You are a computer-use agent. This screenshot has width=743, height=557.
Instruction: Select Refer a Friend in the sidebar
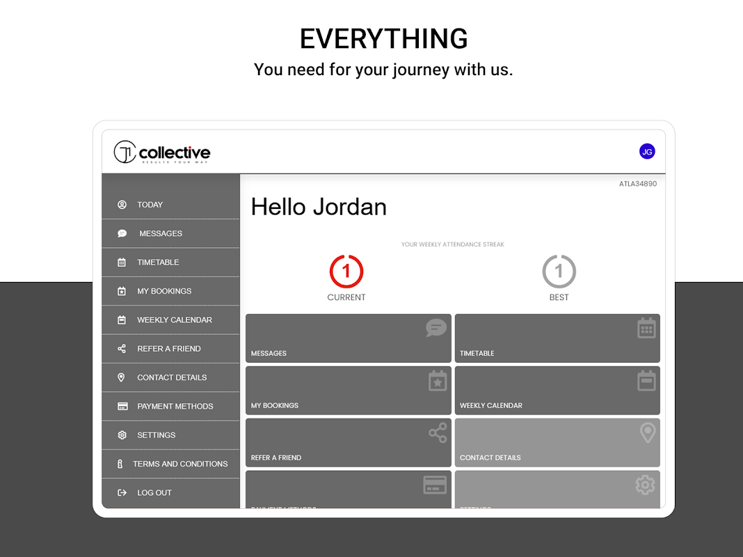click(x=170, y=349)
